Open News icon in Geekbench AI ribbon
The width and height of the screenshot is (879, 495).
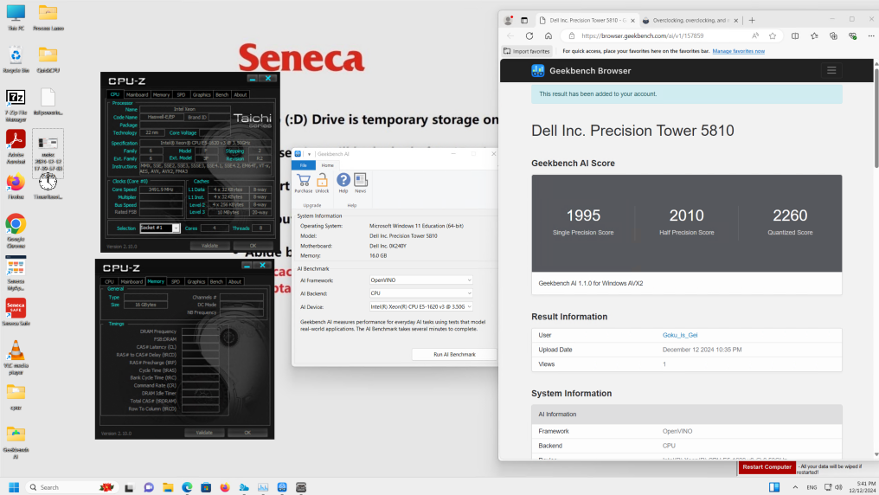coord(361,183)
